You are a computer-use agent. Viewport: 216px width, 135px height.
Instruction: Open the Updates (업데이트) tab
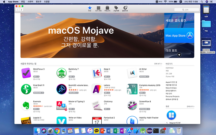coord(125,9)
